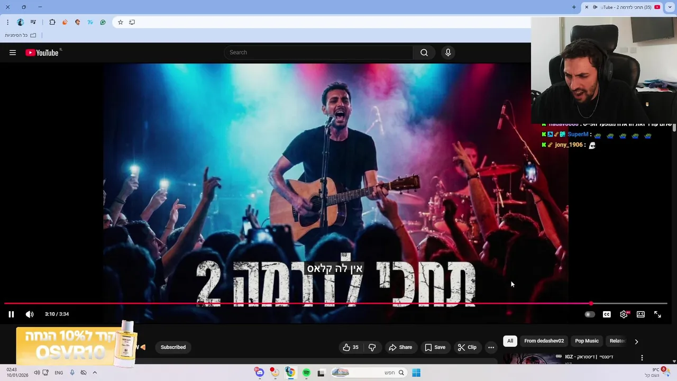
Task: Toggle the autoplay switch
Action: pos(589,314)
